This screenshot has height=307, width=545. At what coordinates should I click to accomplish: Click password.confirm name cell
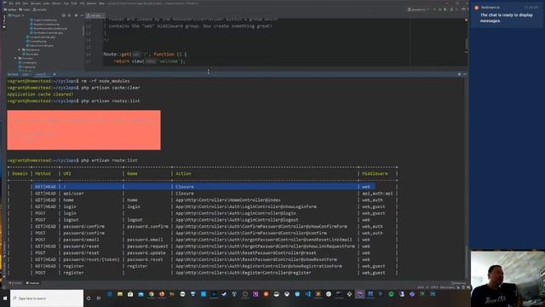[147, 227]
